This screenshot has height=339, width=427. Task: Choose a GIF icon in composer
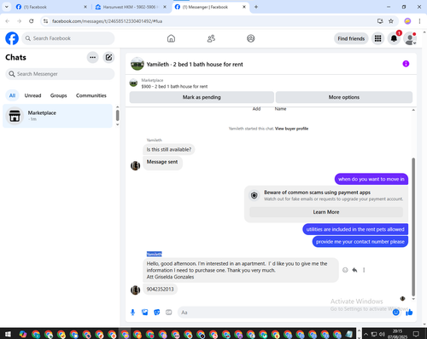coord(169,313)
